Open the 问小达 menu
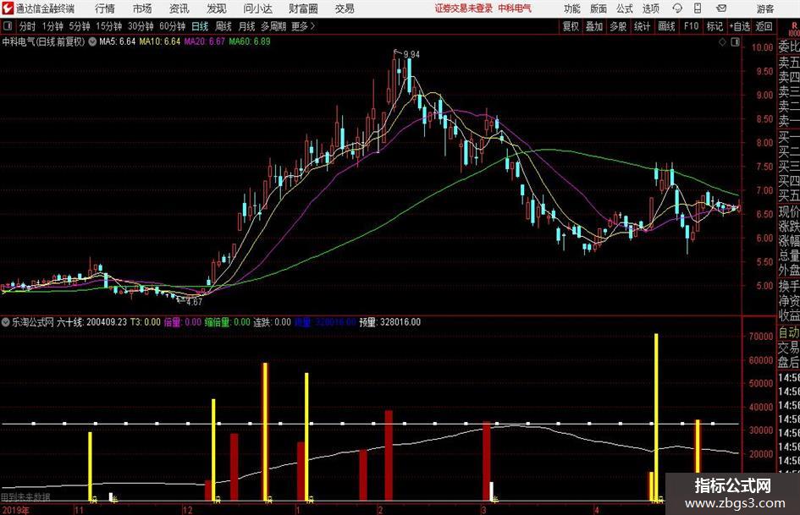800x515 pixels. coord(257,8)
